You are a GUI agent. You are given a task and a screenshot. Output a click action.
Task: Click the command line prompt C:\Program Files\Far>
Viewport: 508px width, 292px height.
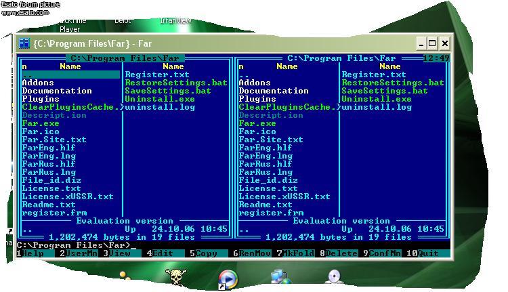(74, 245)
